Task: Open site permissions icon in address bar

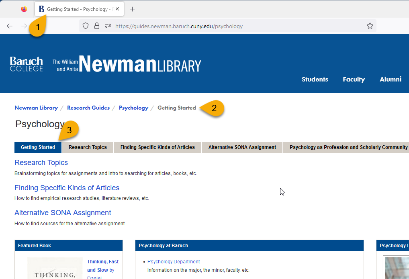Action: [x=108, y=26]
